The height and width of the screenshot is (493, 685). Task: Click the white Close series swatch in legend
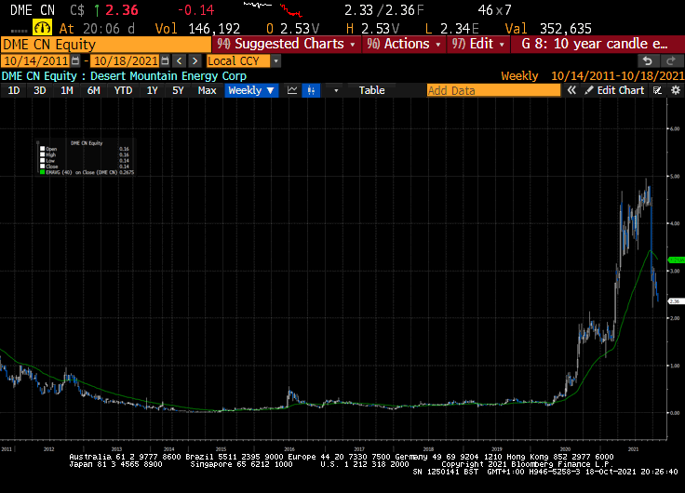click(x=43, y=166)
